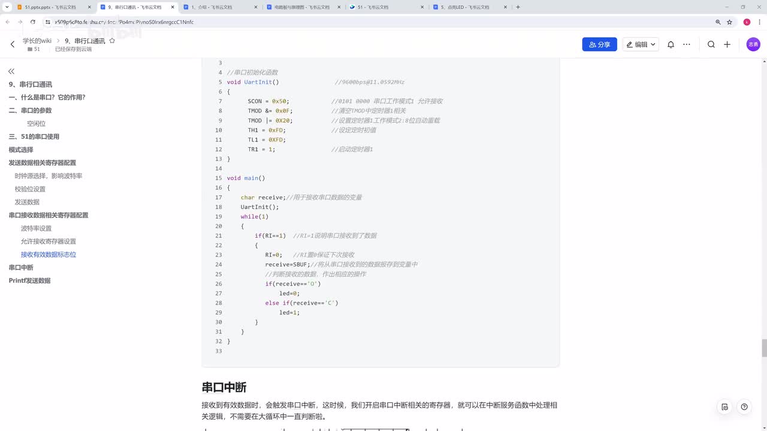Jump to 时钟源选择，影响波特率 item
Image resolution: width=767 pixels, height=431 pixels.
(x=49, y=176)
